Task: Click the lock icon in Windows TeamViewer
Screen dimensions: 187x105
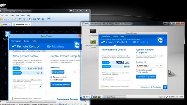Action: 15,87
